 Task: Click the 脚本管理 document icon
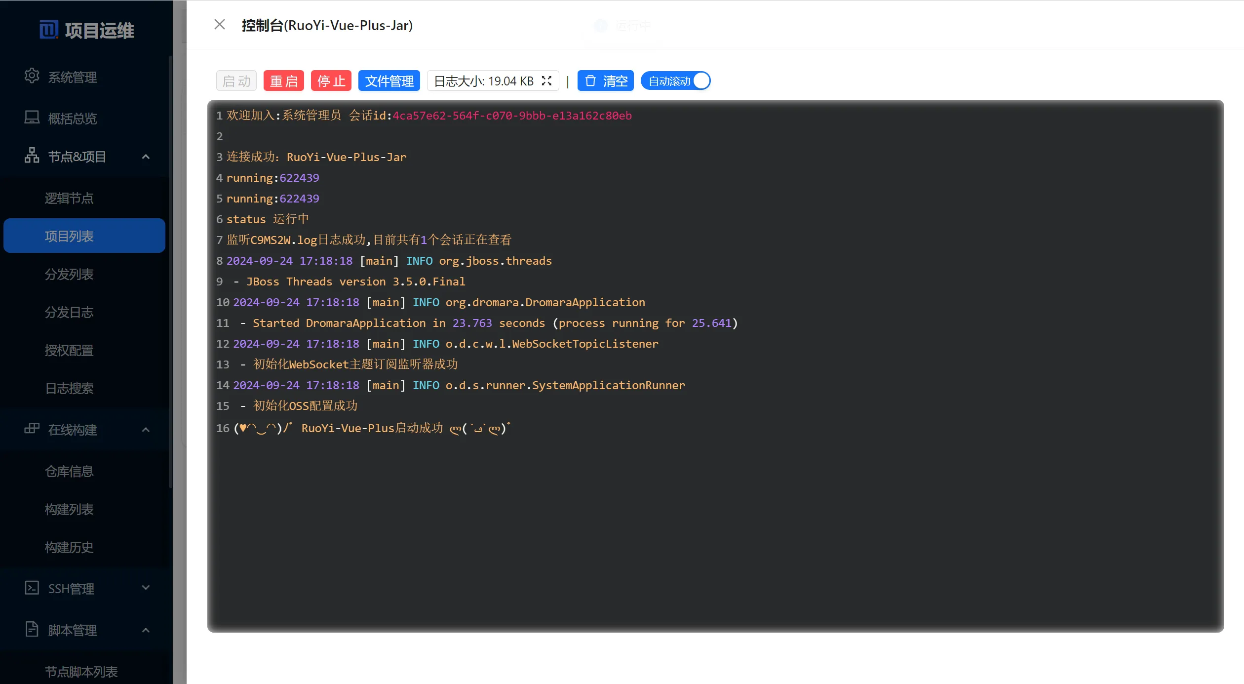point(32,629)
